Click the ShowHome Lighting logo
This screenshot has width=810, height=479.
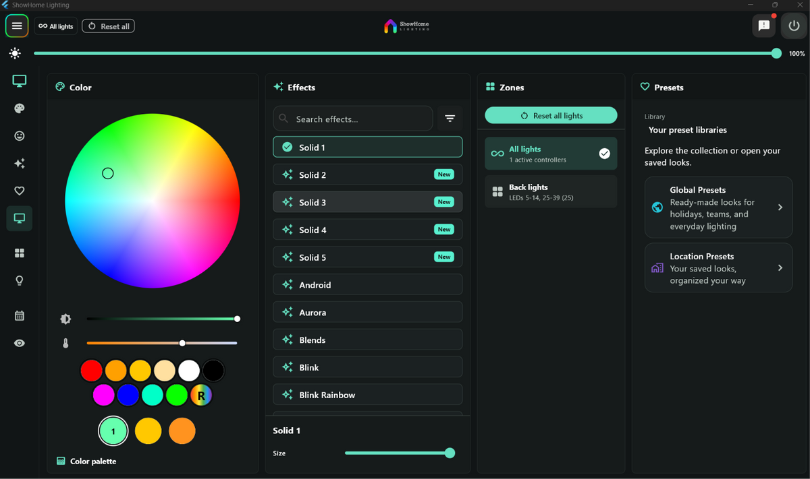[x=406, y=26]
